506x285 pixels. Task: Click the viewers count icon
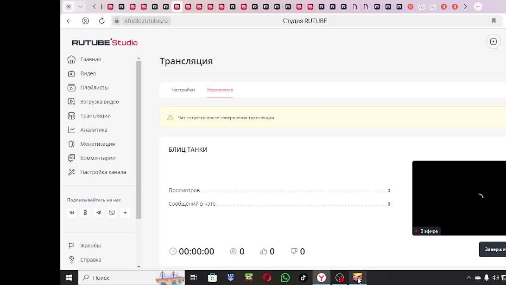point(234,251)
